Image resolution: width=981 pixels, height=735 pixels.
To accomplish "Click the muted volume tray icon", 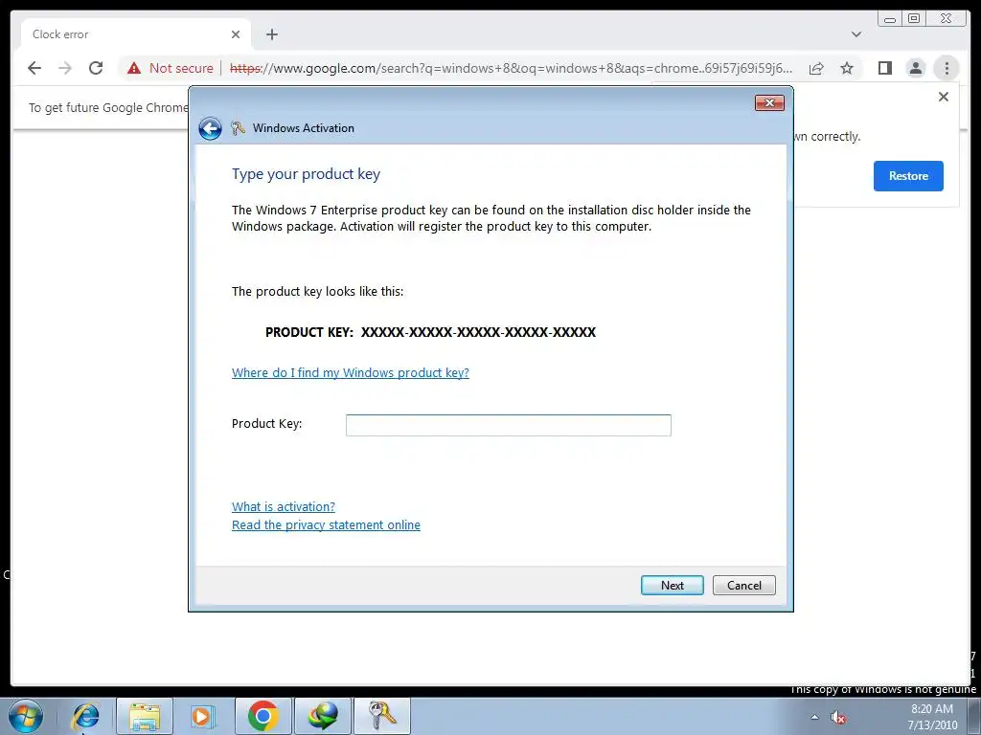I will 838,718.
